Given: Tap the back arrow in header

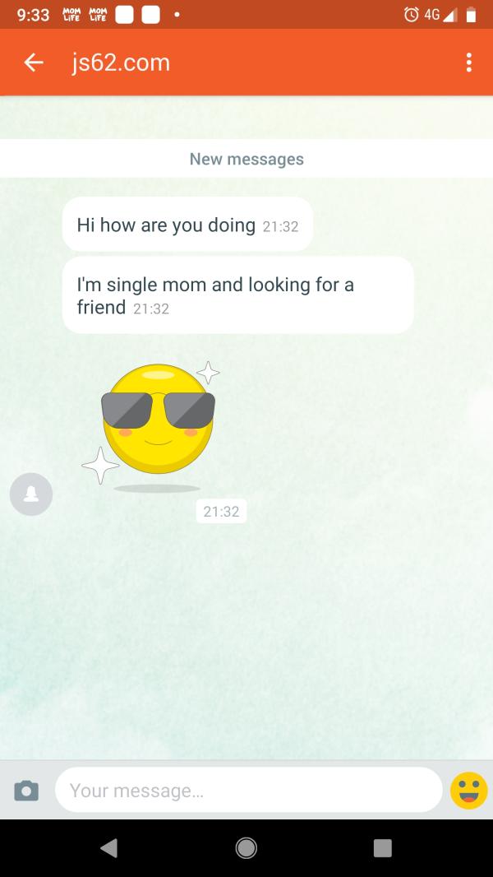Looking at the screenshot, I should [34, 63].
